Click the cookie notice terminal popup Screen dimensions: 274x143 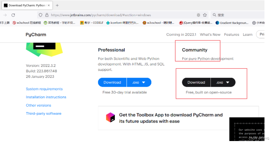(247, 129)
